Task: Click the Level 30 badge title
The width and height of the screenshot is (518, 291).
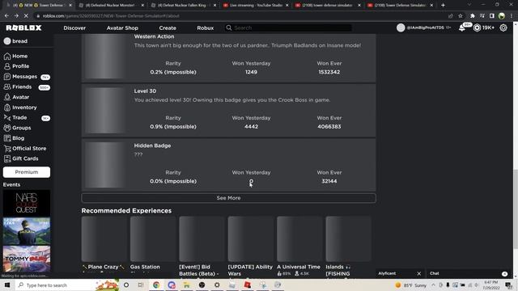Action: coord(145,91)
